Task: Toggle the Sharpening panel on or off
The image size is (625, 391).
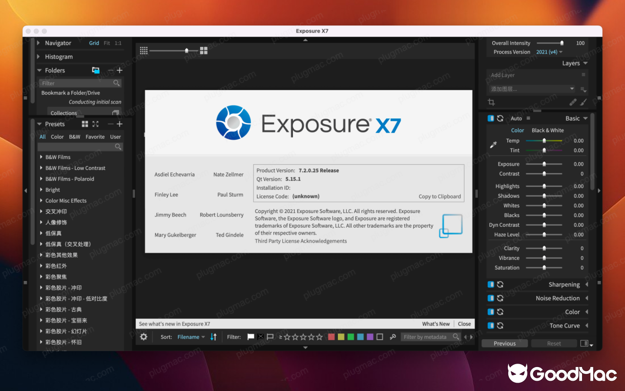Action: (x=491, y=284)
